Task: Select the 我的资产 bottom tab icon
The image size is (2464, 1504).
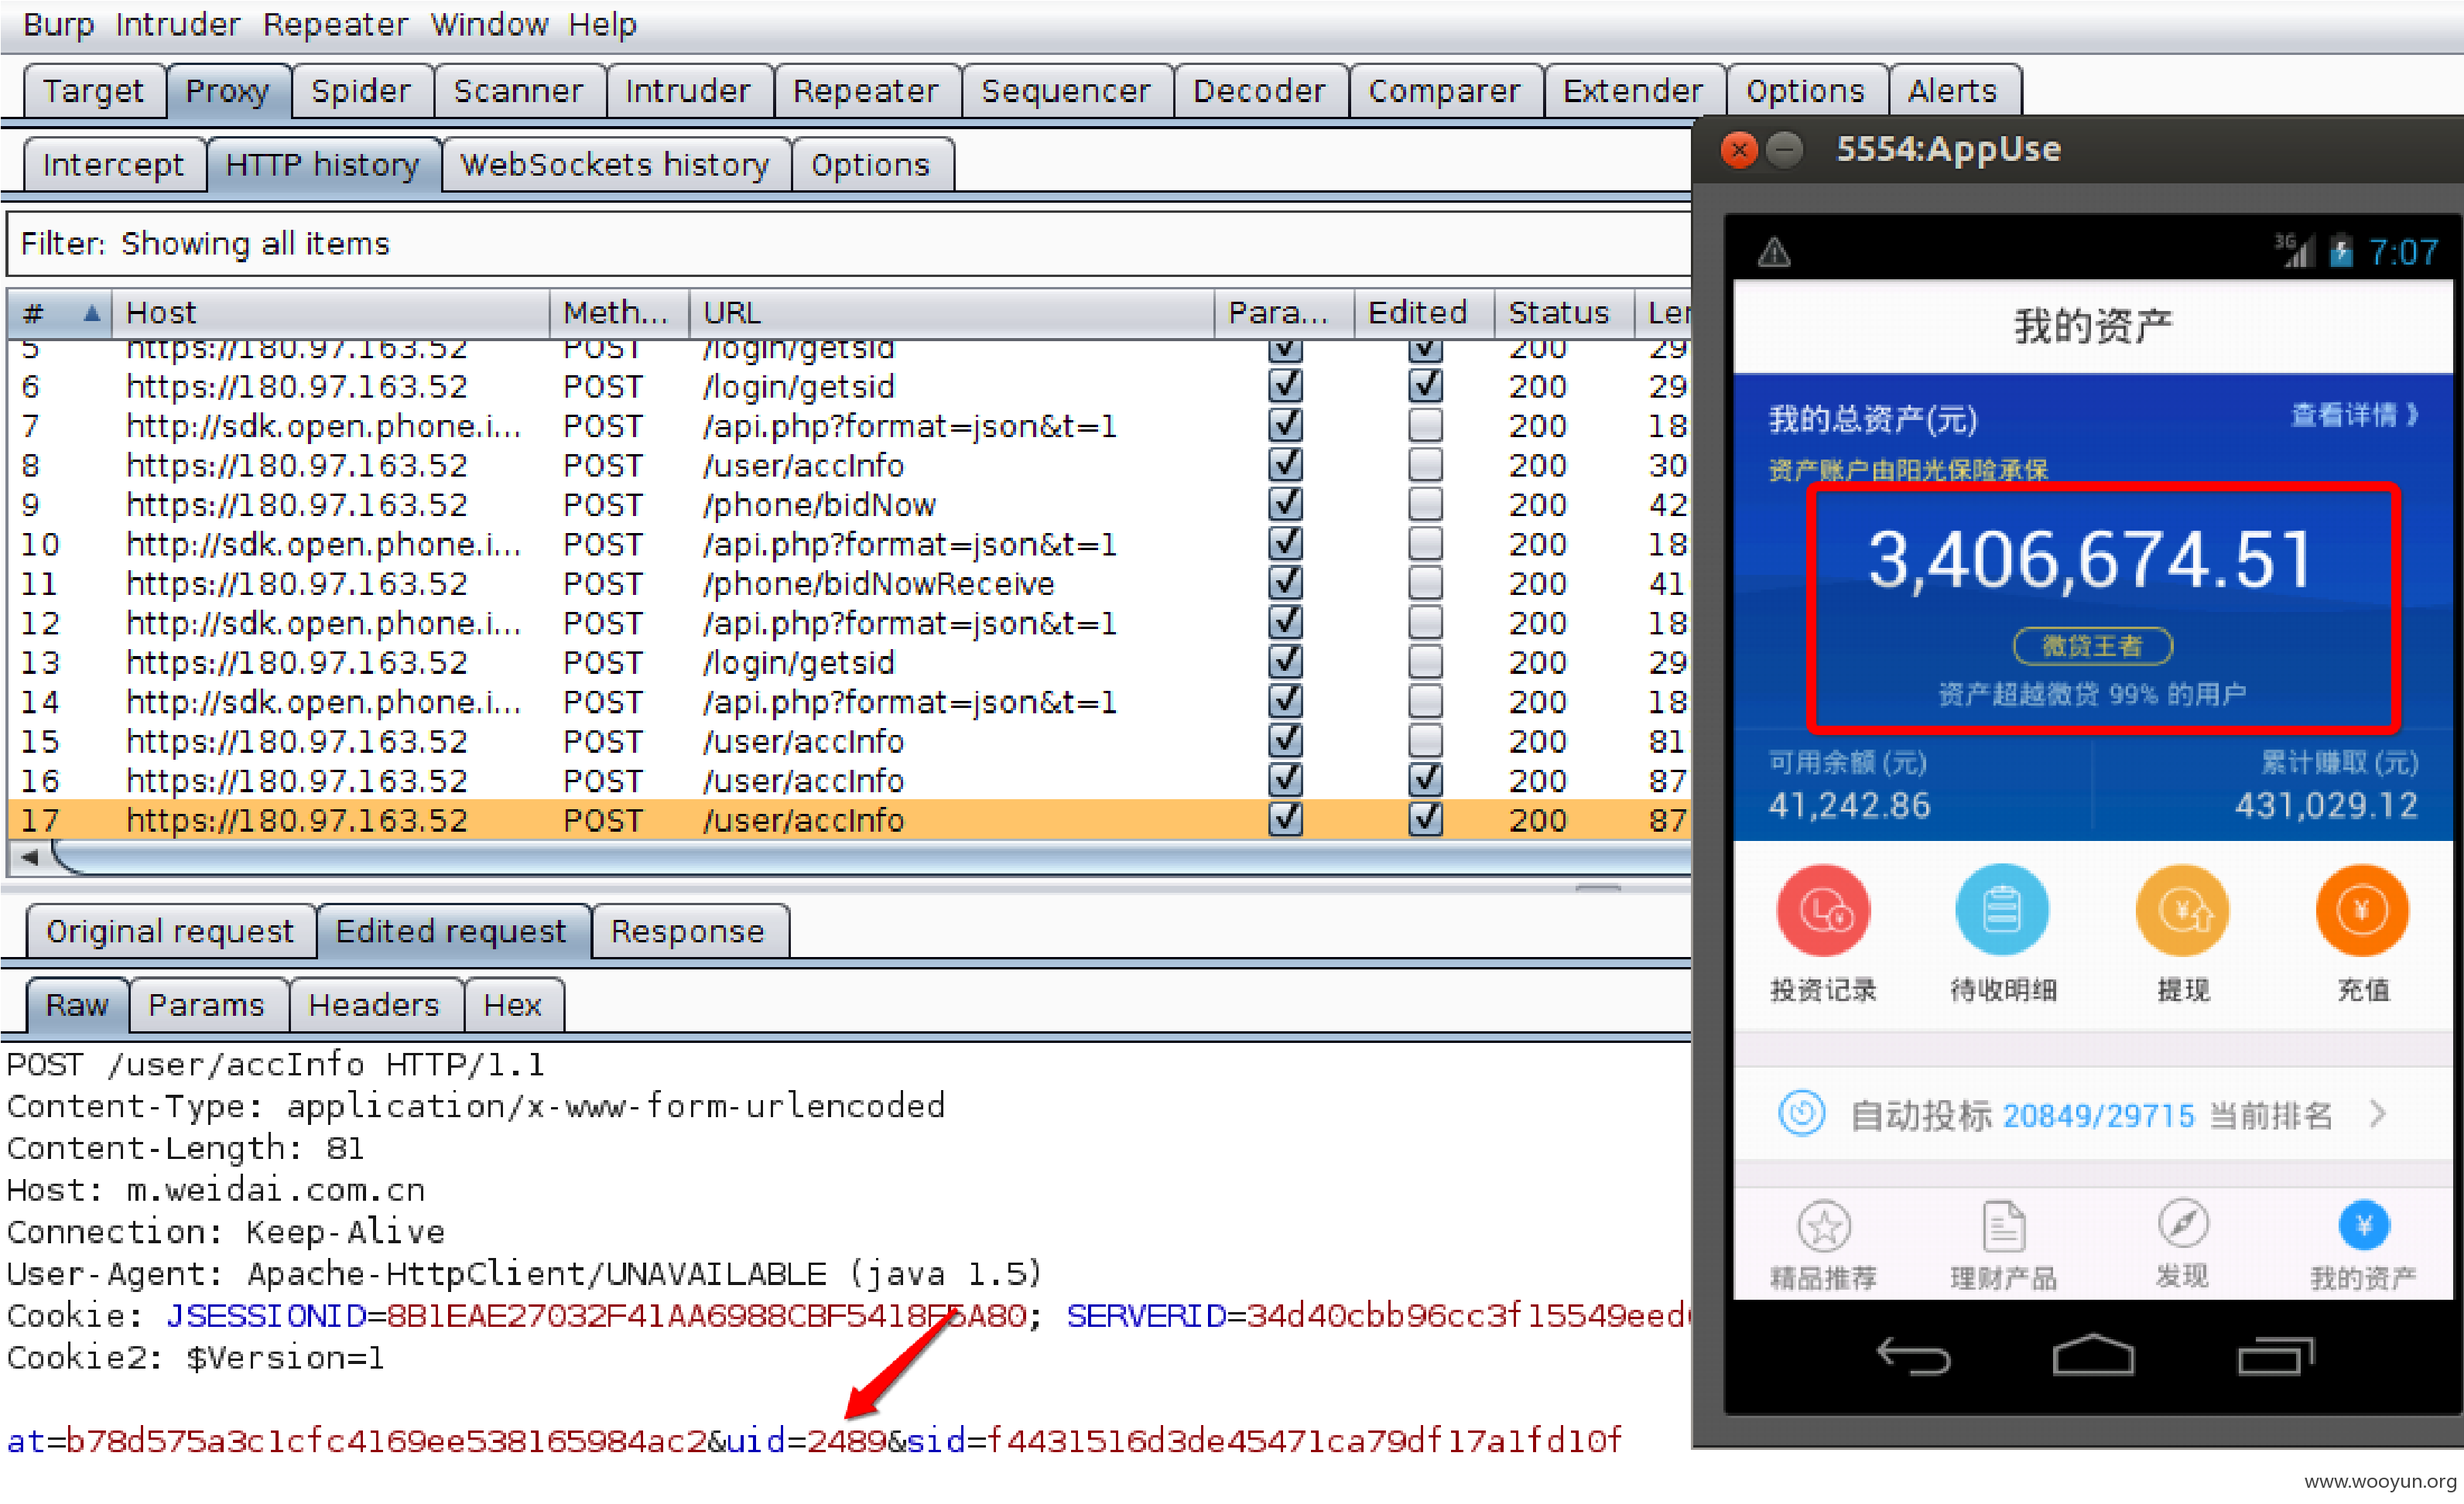Action: pos(2364,1226)
